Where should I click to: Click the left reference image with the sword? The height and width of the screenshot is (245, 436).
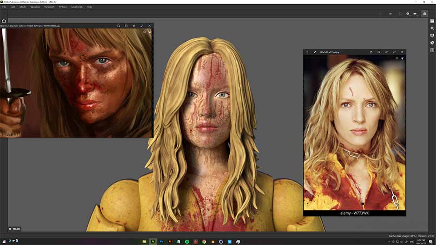coord(76,83)
